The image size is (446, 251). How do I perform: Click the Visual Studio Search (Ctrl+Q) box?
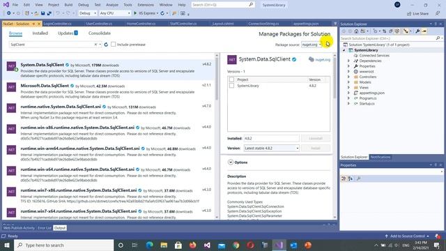[223, 5]
